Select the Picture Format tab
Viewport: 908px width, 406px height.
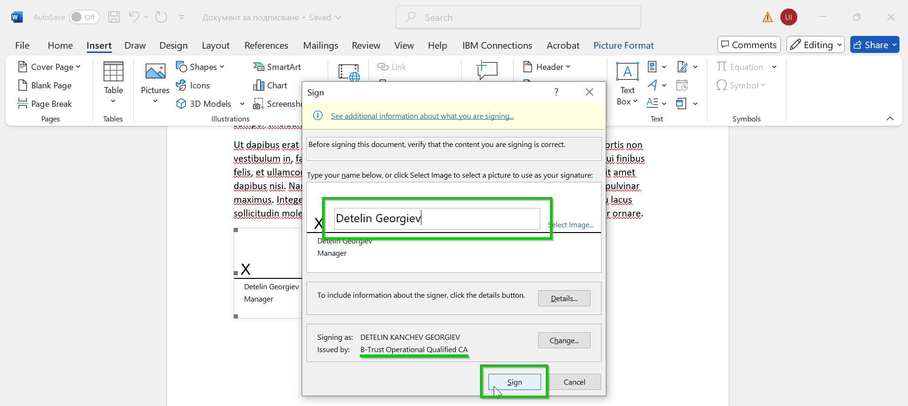pos(623,45)
